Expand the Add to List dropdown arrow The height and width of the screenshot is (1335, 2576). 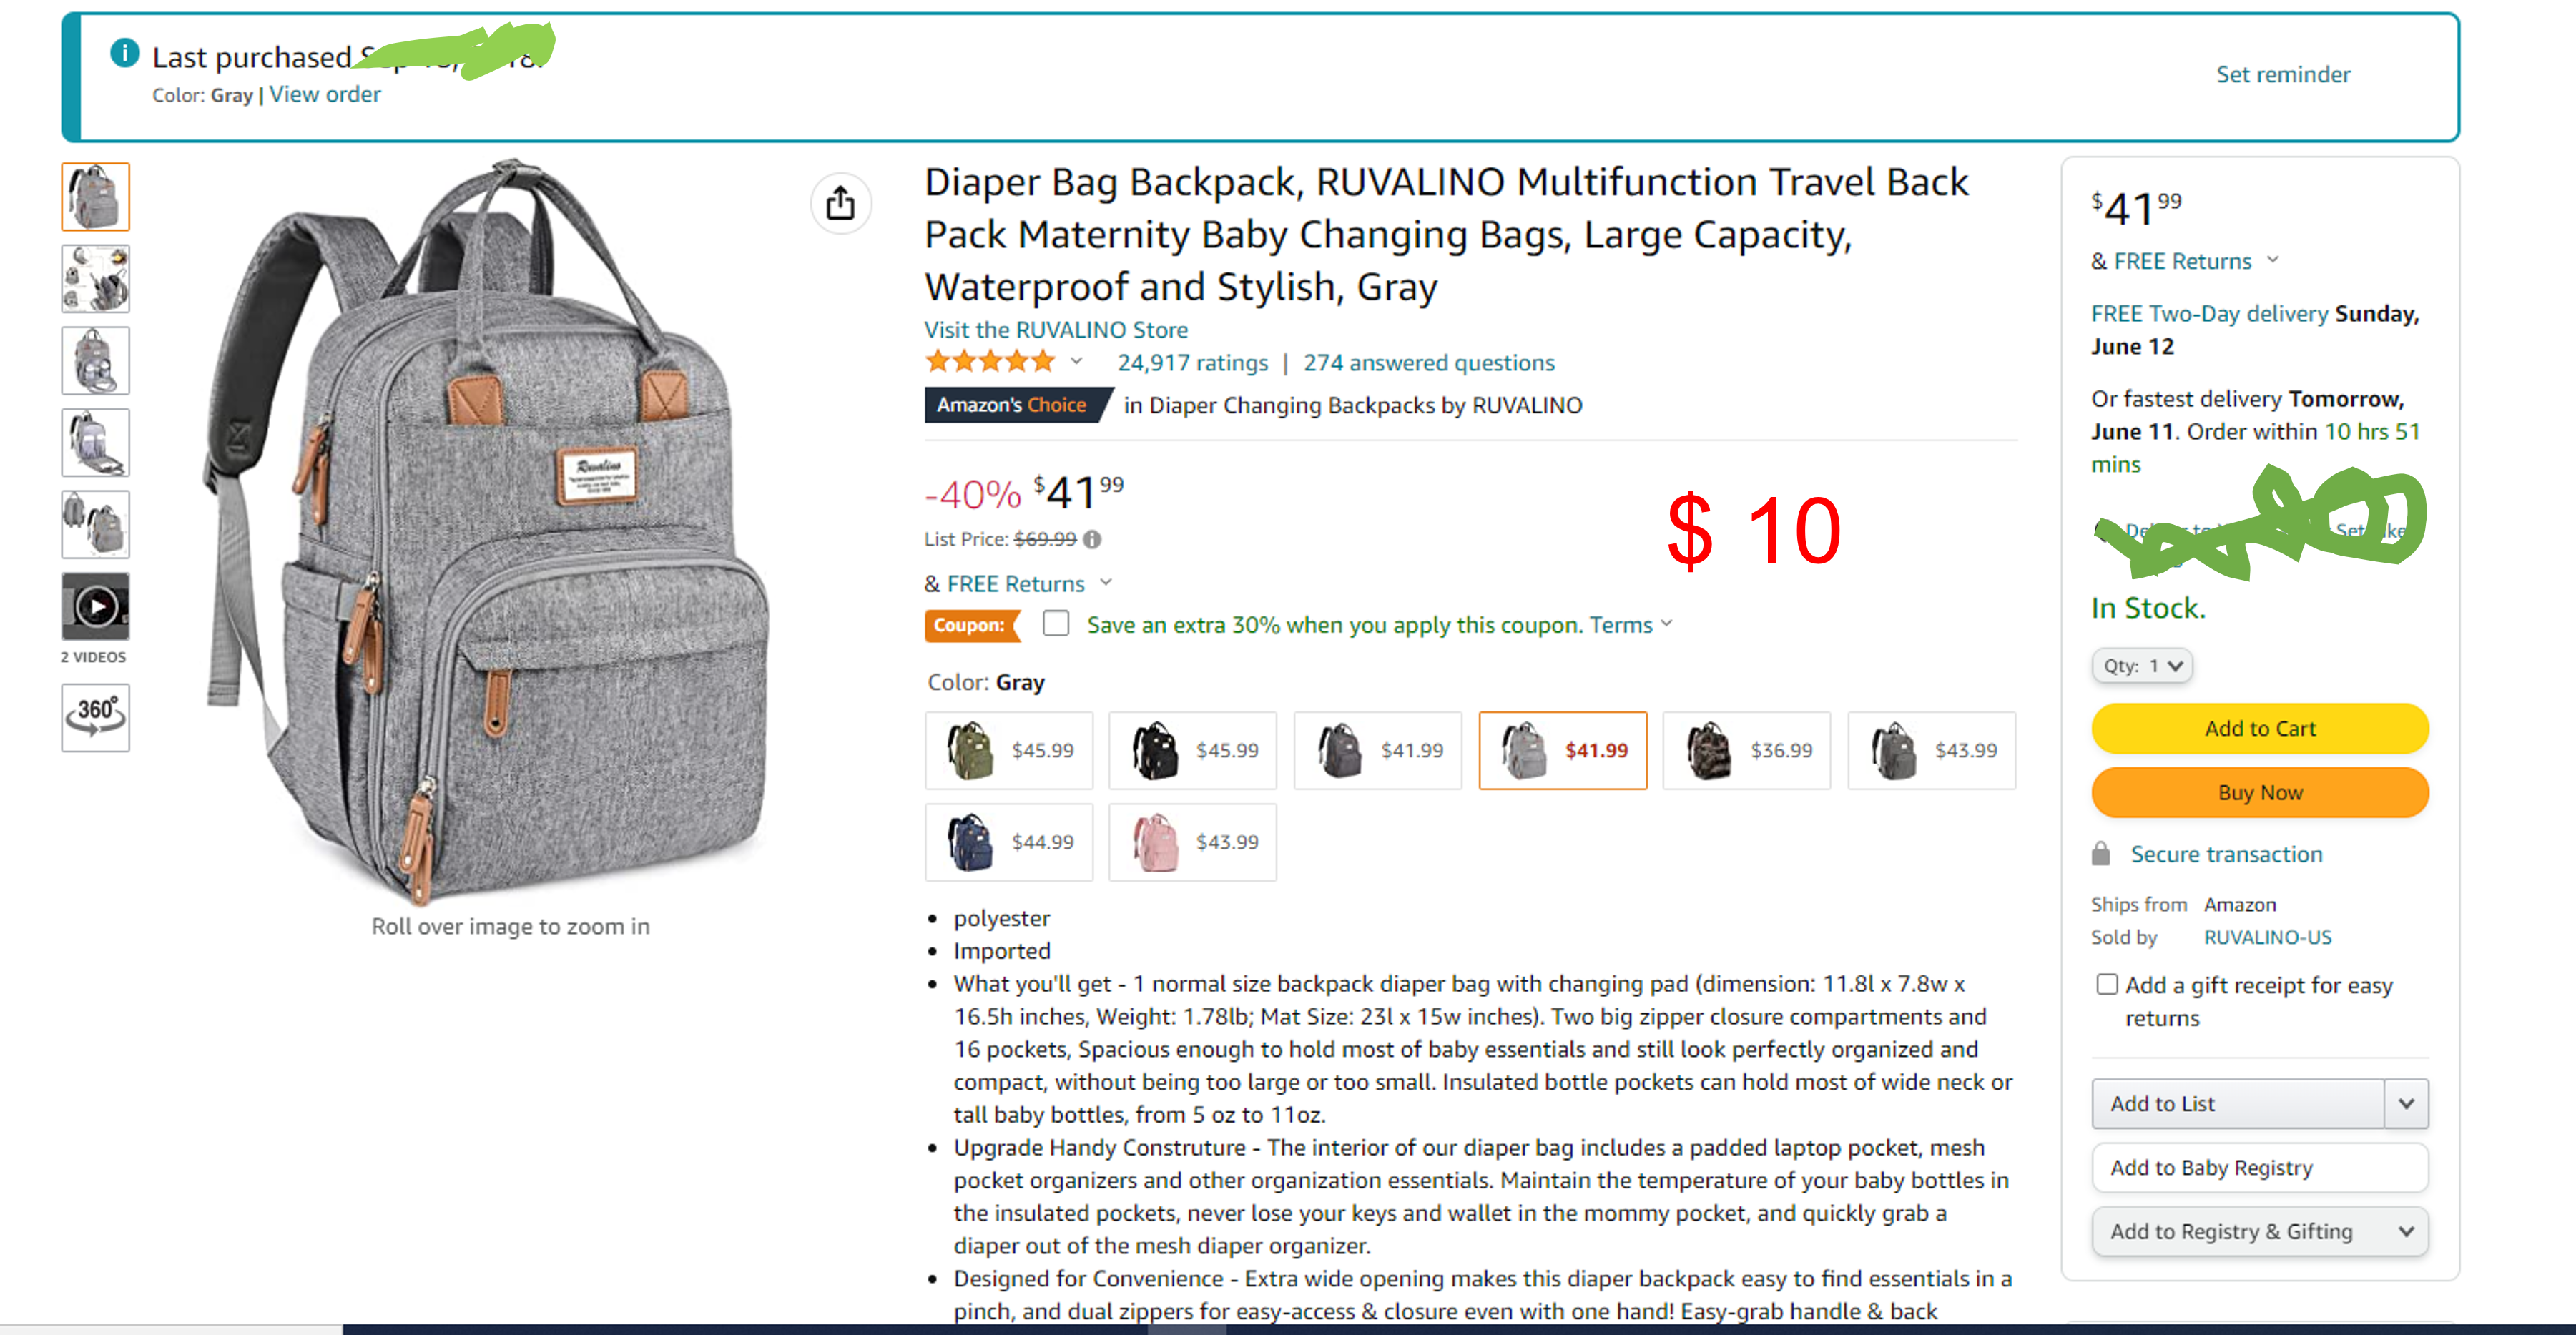2406,1104
